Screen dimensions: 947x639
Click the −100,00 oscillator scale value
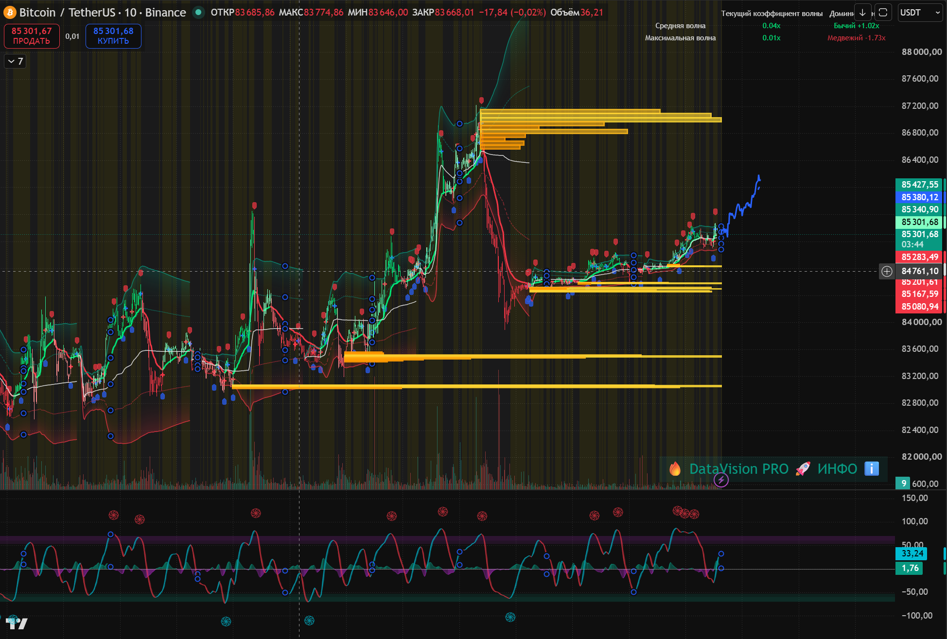pyautogui.click(x=916, y=616)
